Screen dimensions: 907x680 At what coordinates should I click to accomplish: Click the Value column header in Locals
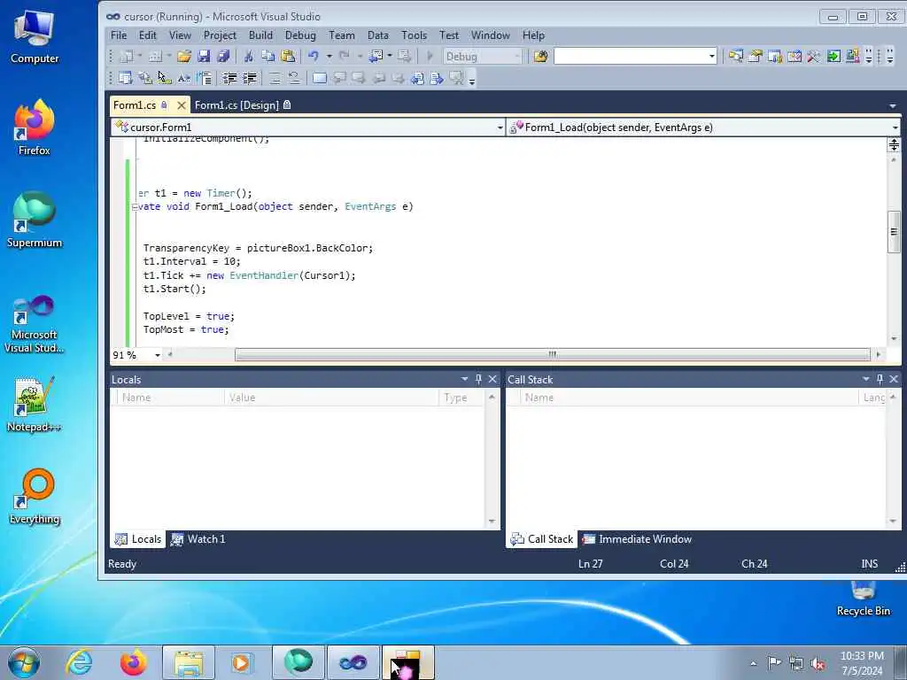coord(331,398)
